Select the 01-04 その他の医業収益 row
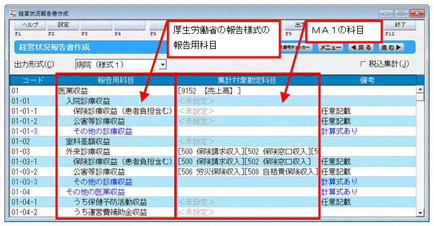This screenshot has height=226, width=434. [213, 191]
